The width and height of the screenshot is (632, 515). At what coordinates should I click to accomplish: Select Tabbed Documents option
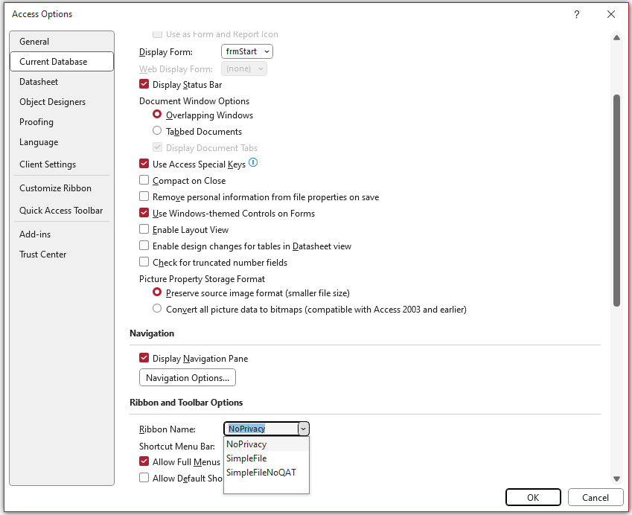[x=157, y=130]
